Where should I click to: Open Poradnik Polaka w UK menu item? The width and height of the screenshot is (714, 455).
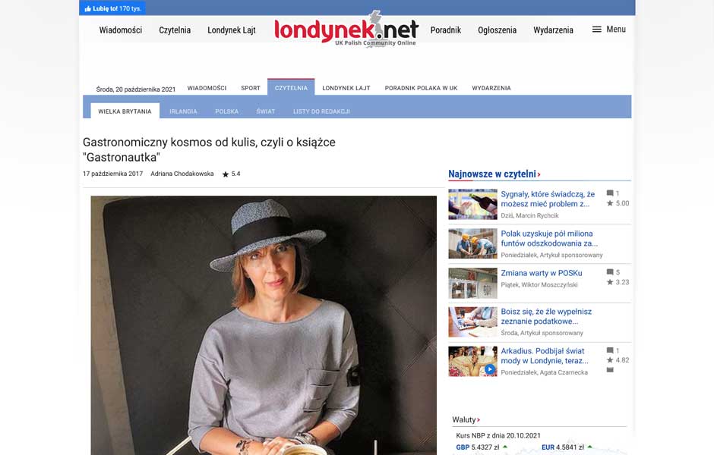tap(422, 88)
